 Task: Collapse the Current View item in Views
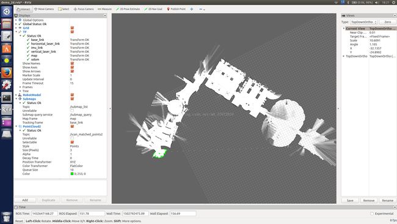pyautogui.click(x=344, y=28)
